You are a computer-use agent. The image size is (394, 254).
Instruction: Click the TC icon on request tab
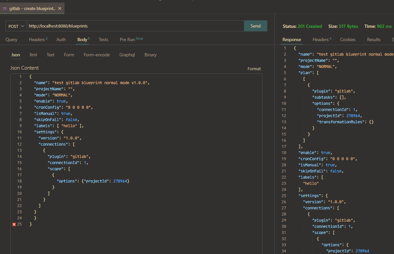(x=5, y=9)
